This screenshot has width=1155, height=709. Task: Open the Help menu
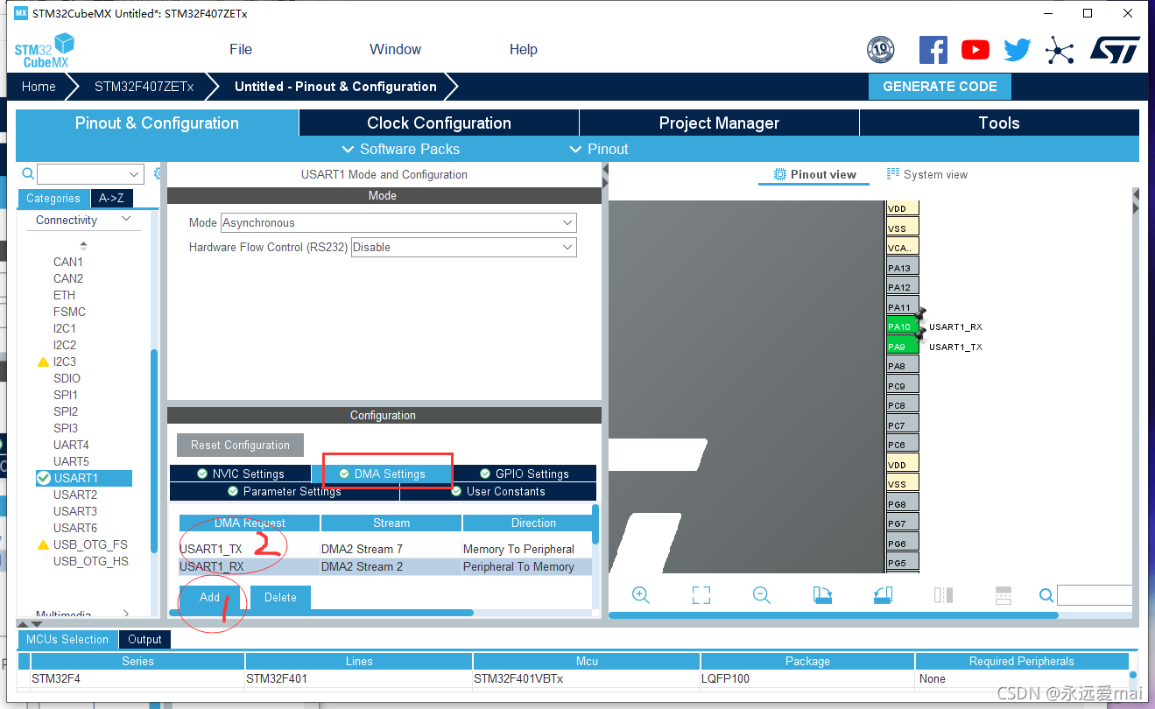point(524,49)
